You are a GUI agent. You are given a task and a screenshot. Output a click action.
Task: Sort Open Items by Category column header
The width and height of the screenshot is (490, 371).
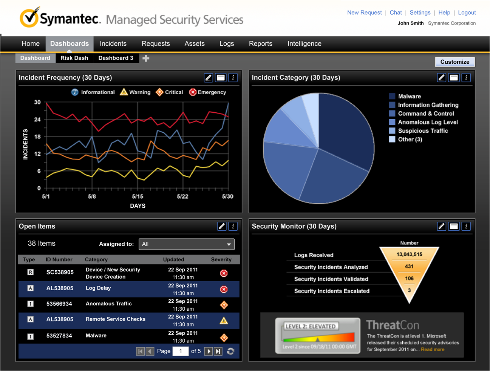point(96,259)
